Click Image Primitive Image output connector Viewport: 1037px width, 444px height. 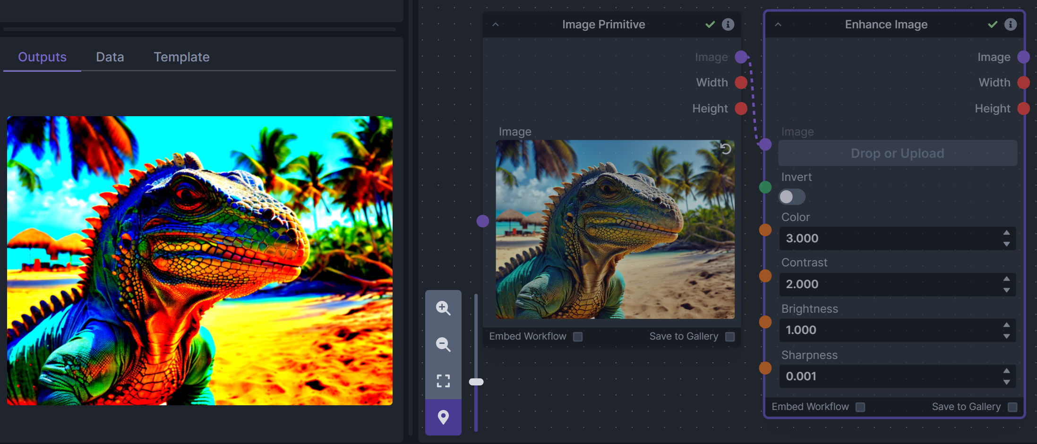click(x=741, y=57)
